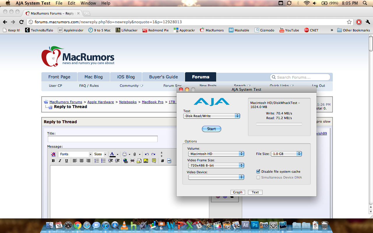
Task: Click Start in AJA System Test
Action: pyautogui.click(x=212, y=129)
